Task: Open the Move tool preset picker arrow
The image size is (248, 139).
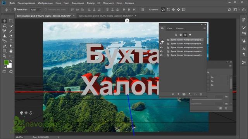Action: coord(10,10)
